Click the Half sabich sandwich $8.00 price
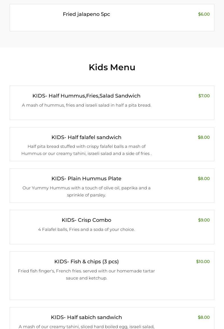Screen dimensions: 224x329 pyautogui.click(x=204, y=317)
